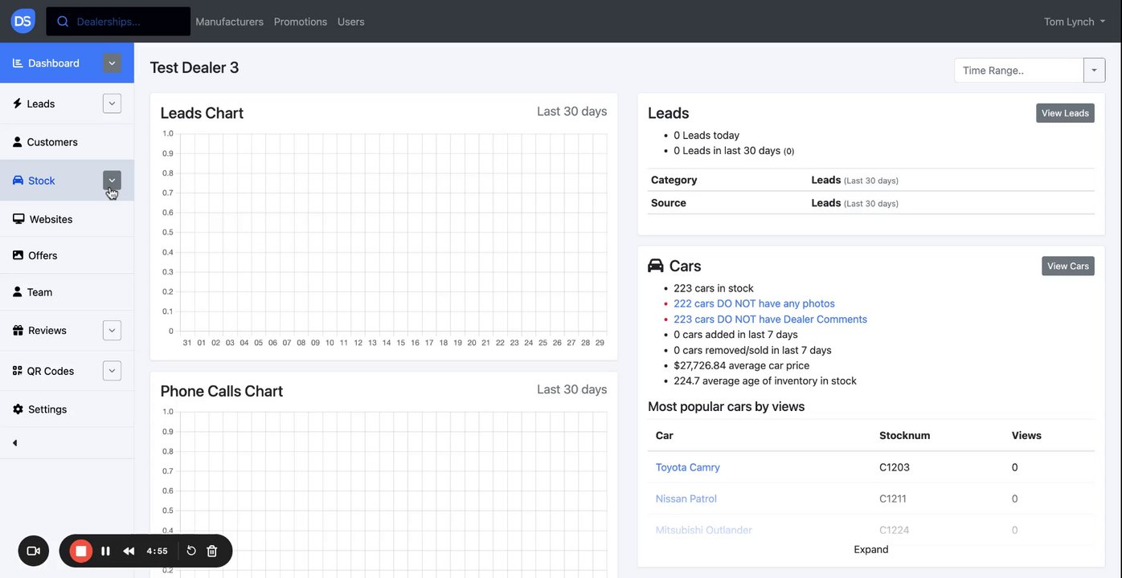
Task: Click the Dashboard chart icon
Action: [x=18, y=63]
